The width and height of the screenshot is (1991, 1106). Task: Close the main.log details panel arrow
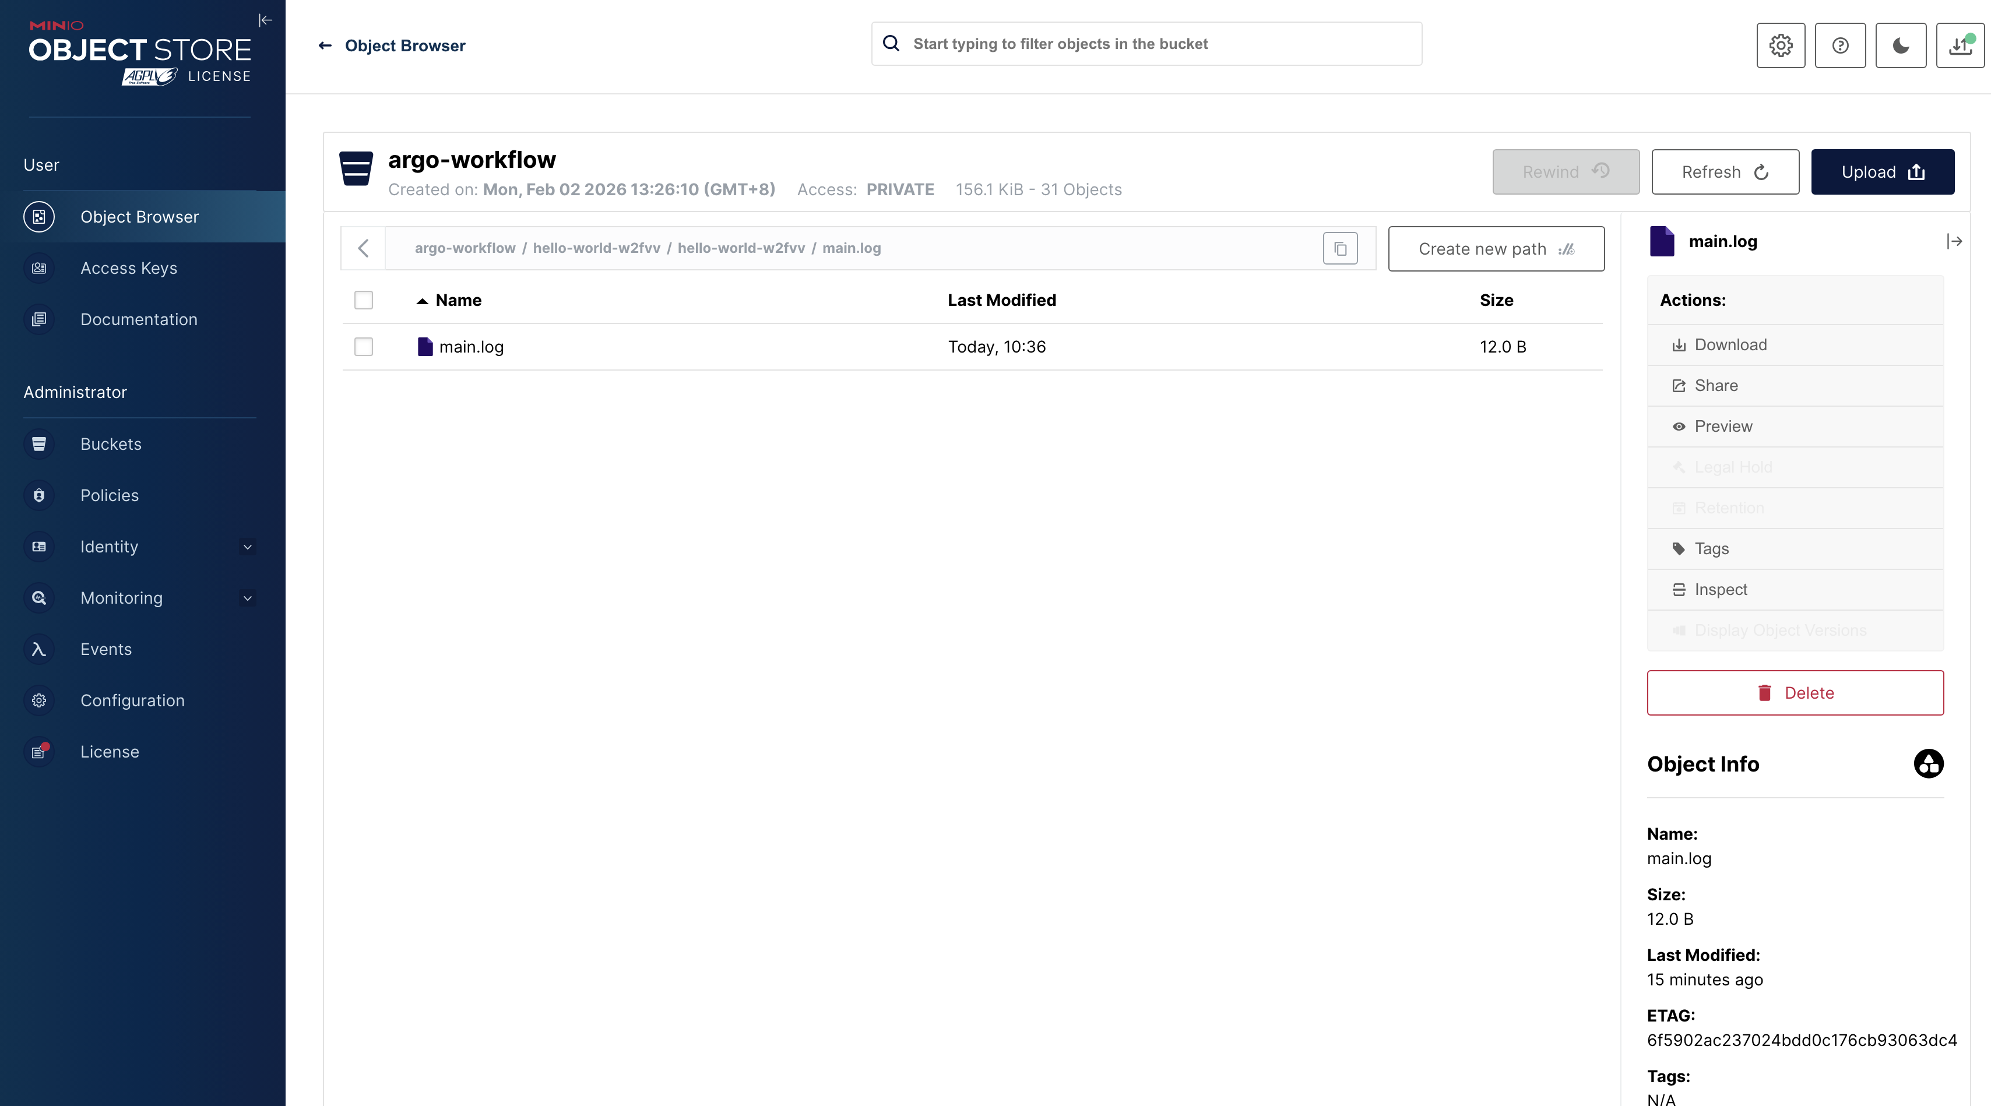click(x=1954, y=242)
